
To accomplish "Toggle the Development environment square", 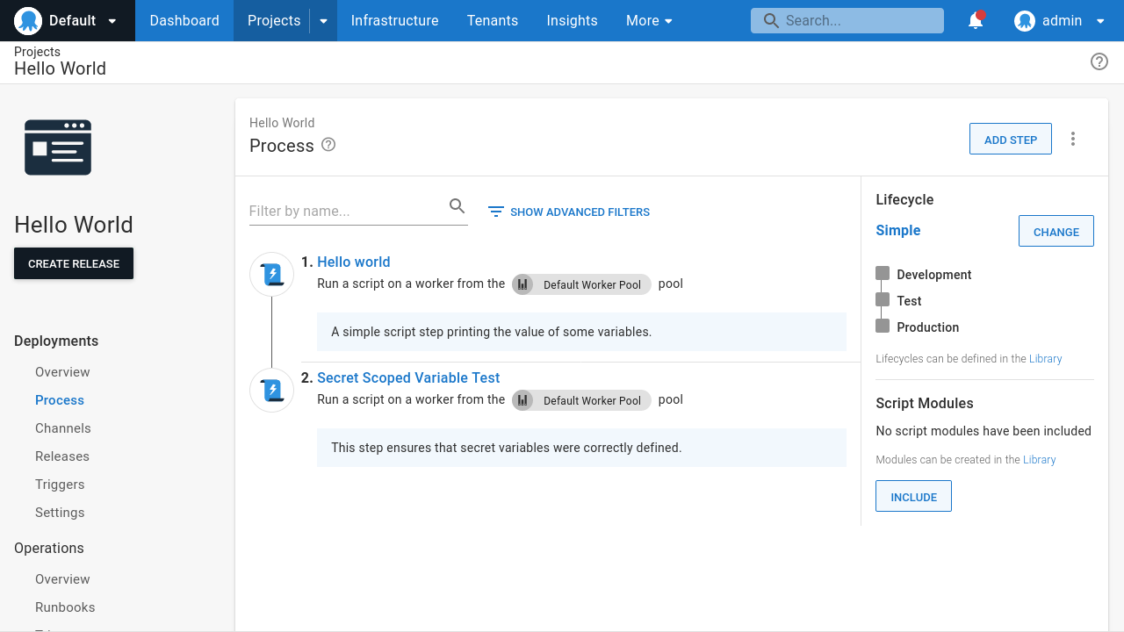I will [882, 273].
